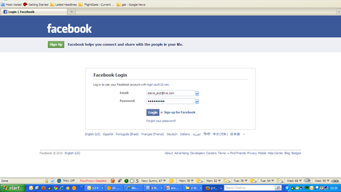341x192 pixels.
Task: Open gsk - Google News bookmark
Action: tap(131, 4)
